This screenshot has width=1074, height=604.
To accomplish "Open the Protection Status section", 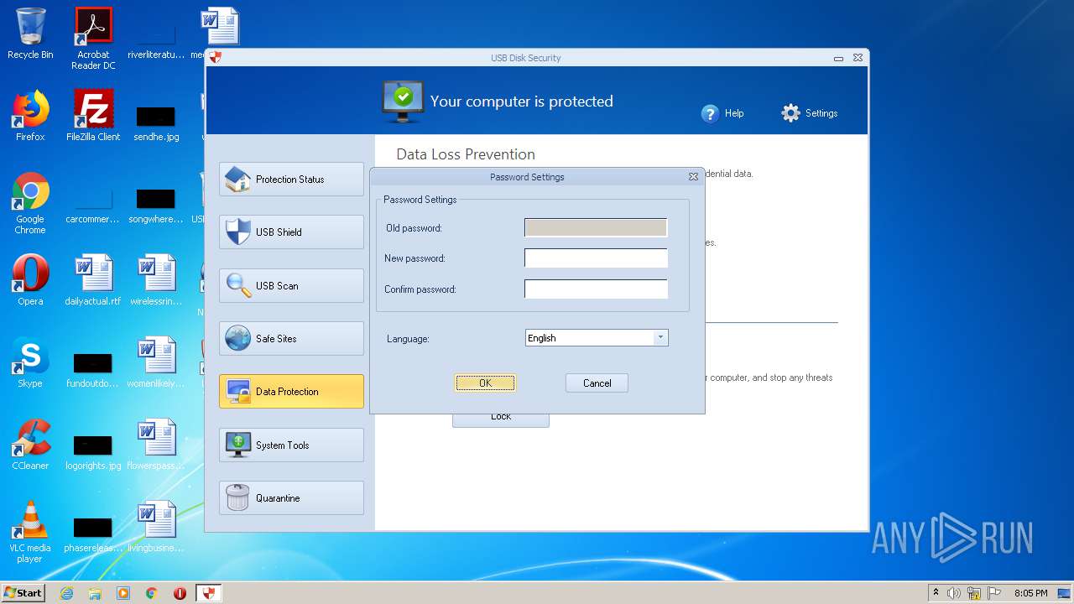I will point(291,179).
